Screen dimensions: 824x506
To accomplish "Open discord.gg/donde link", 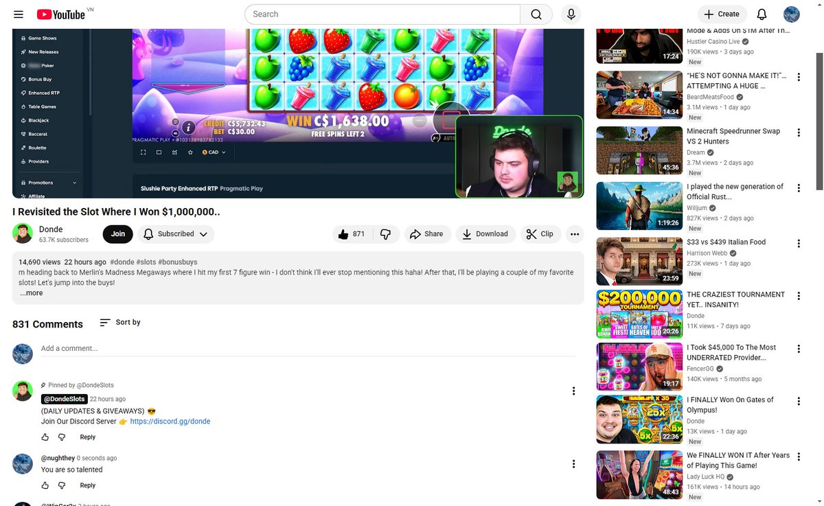I will [170, 422].
